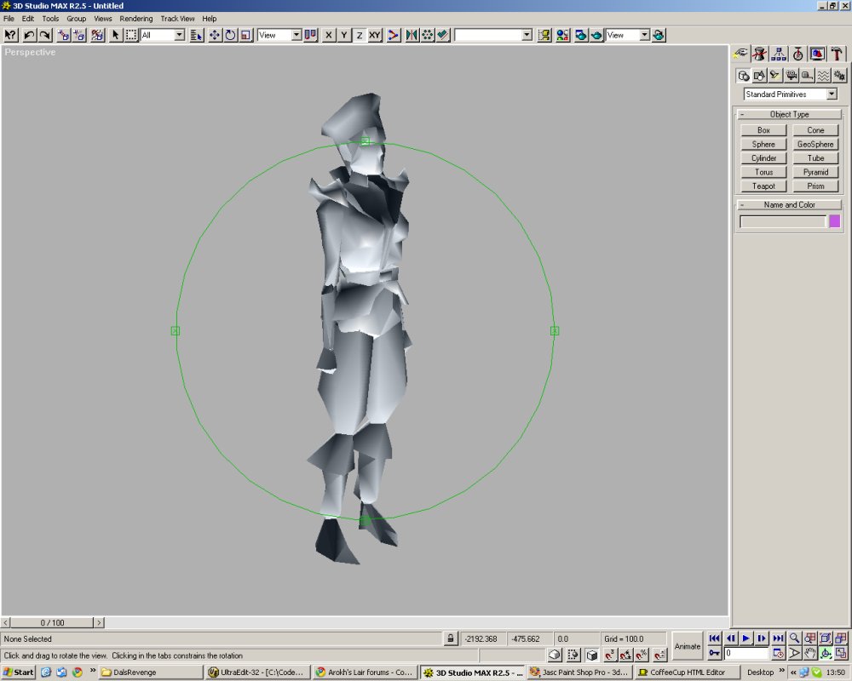The height and width of the screenshot is (681, 852).
Task: Open the Edit menu
Action: (x=28, y=19)
